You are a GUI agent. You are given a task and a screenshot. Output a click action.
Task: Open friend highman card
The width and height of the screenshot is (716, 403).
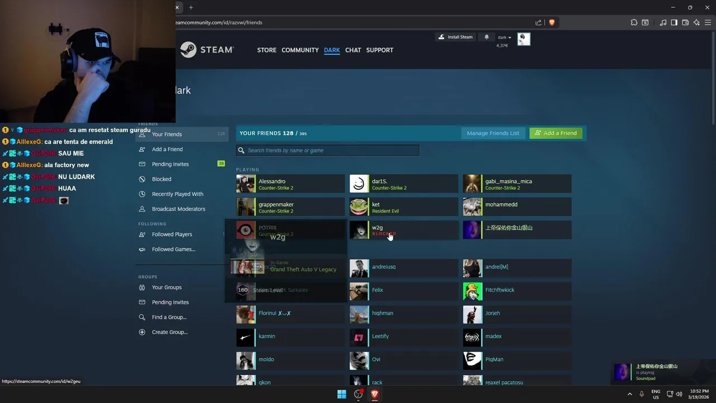coord(404,315)
